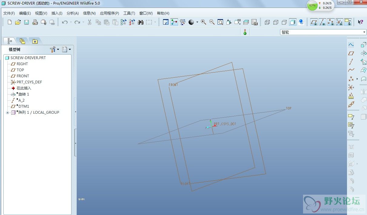Select the Datum Curve tool
367x215 pixels.
tap(351, 70)
